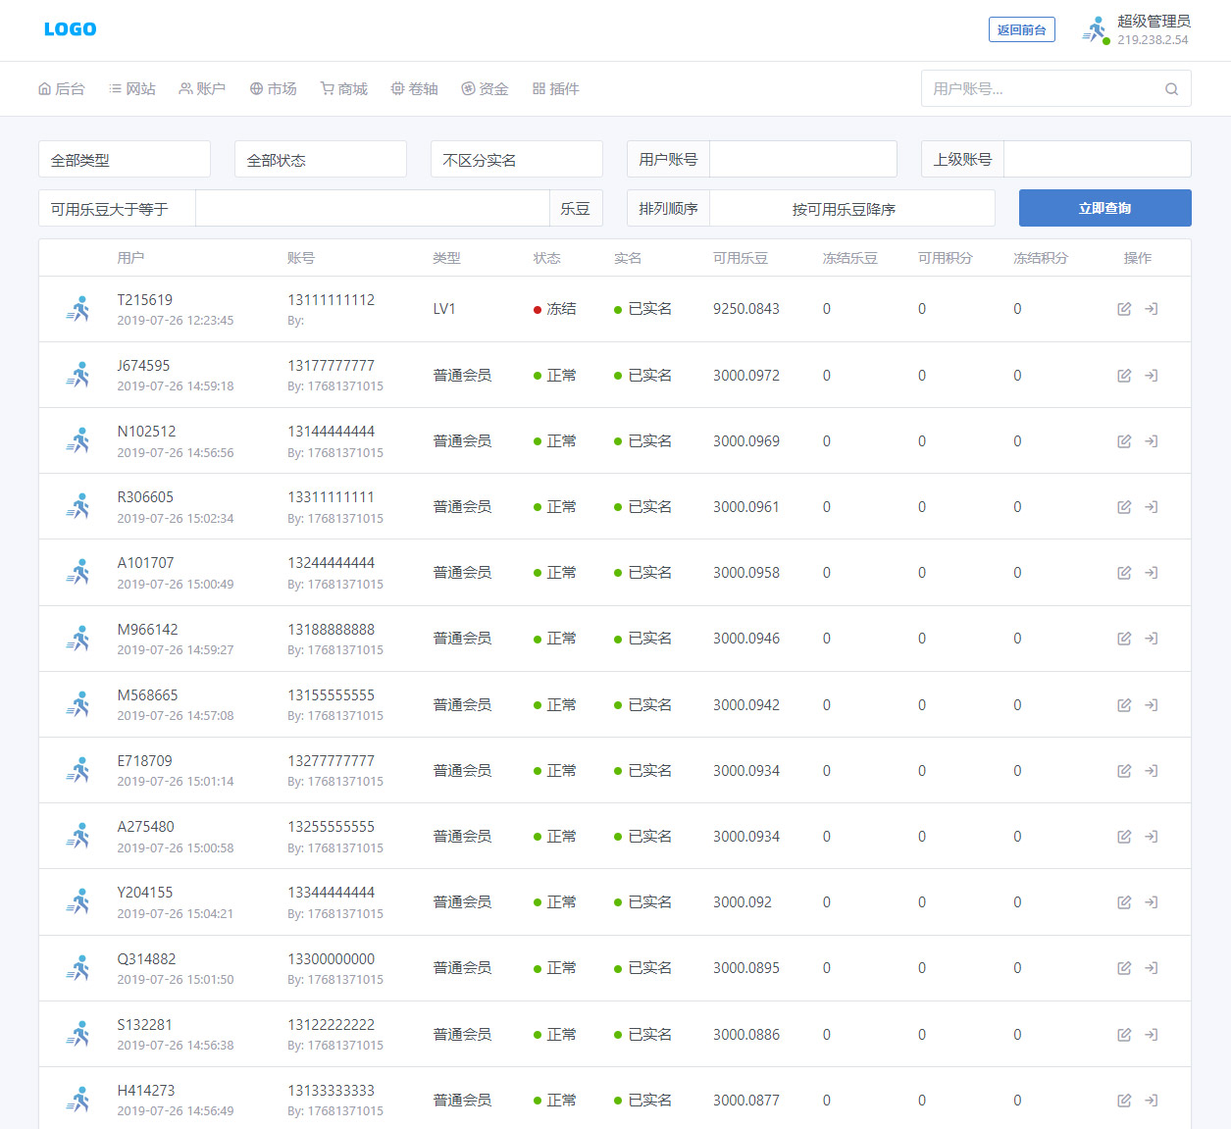Open the 全部状态 status dropdown

(321, 159)
